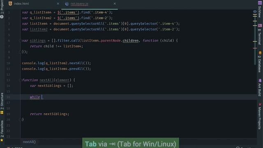
Task: Click 'var nextSiblings' declaration on line 14
Action: point(46,86)
